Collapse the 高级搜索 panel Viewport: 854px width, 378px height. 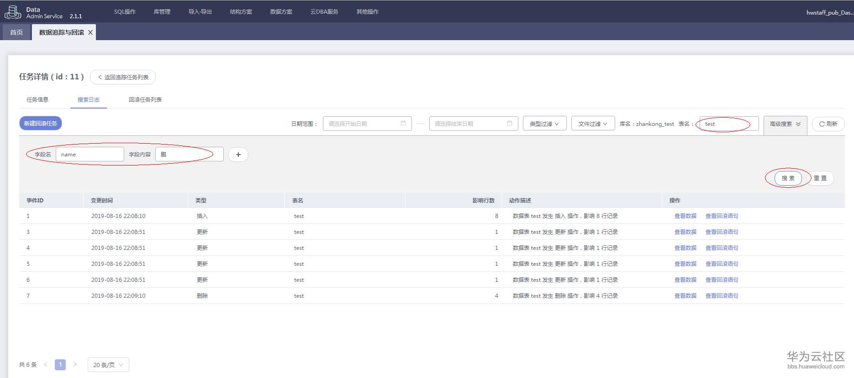pyautogui.click(x=785, y=124)
